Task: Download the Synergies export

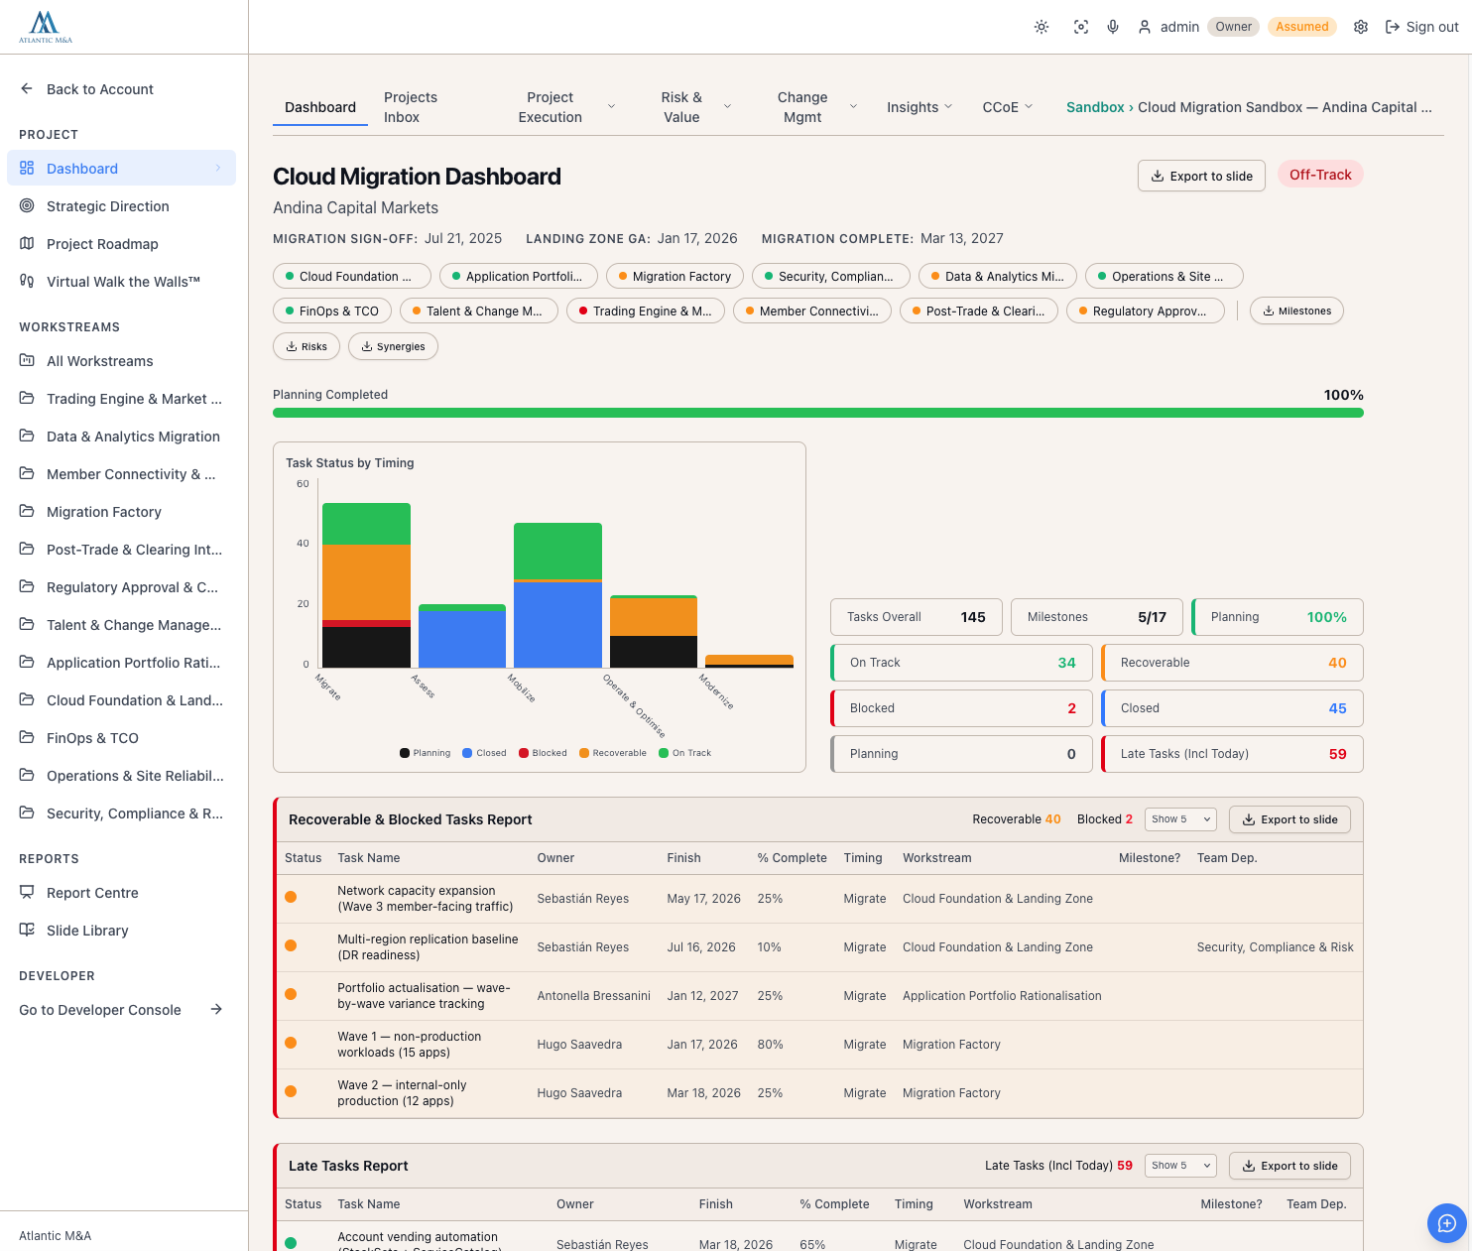Action: click(393, 346)
